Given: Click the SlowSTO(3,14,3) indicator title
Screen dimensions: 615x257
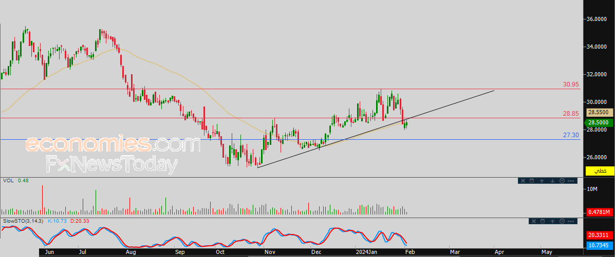Looking at the screenshot, I should click(x=24, y=221).
